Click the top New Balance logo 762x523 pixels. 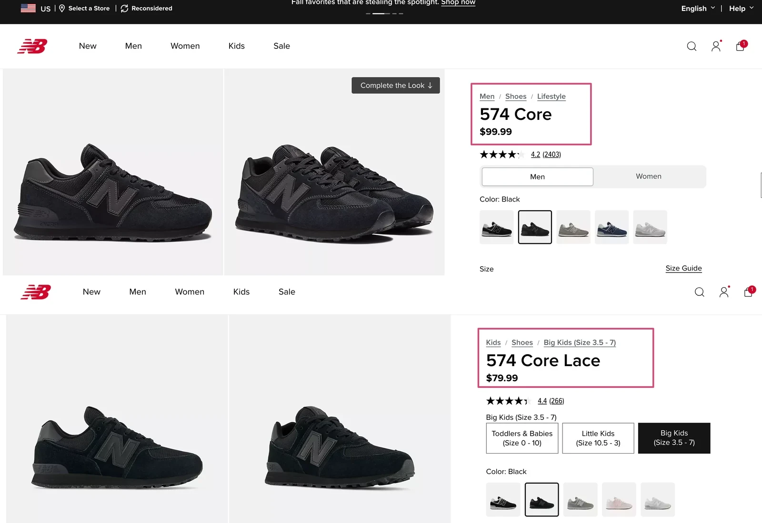(32, 46)
